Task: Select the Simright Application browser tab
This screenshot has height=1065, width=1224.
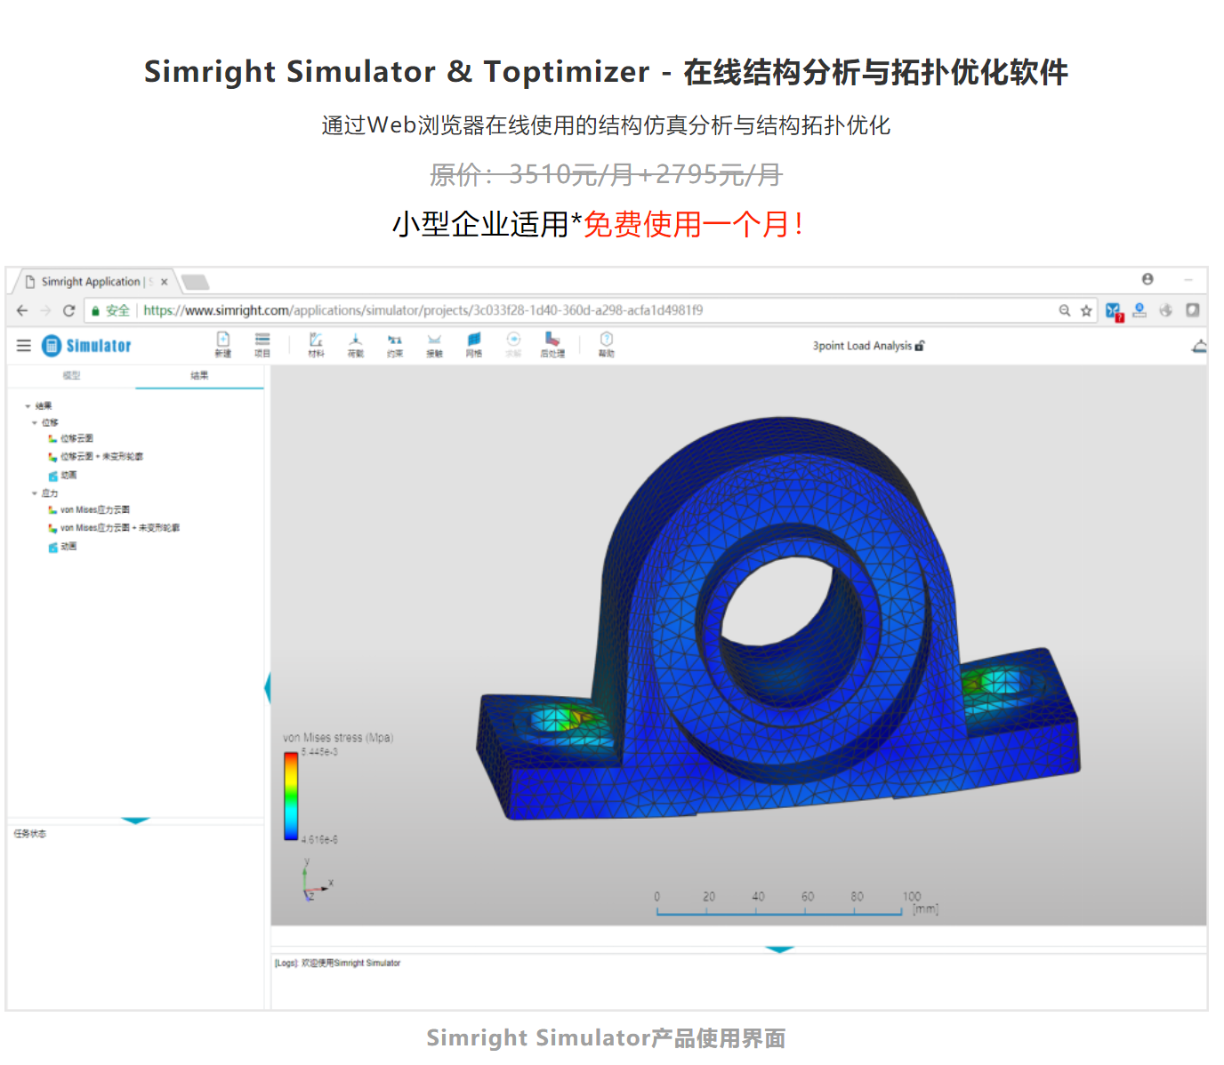Action: tap(93, 282)
